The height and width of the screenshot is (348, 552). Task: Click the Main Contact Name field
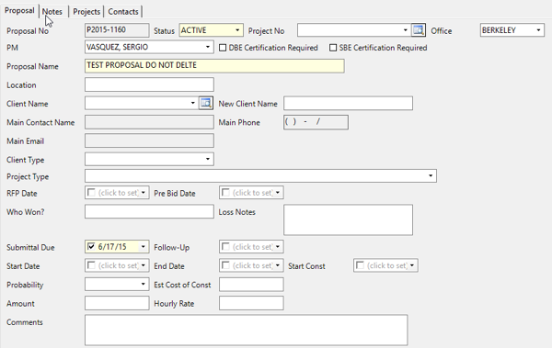coord(149,122)
